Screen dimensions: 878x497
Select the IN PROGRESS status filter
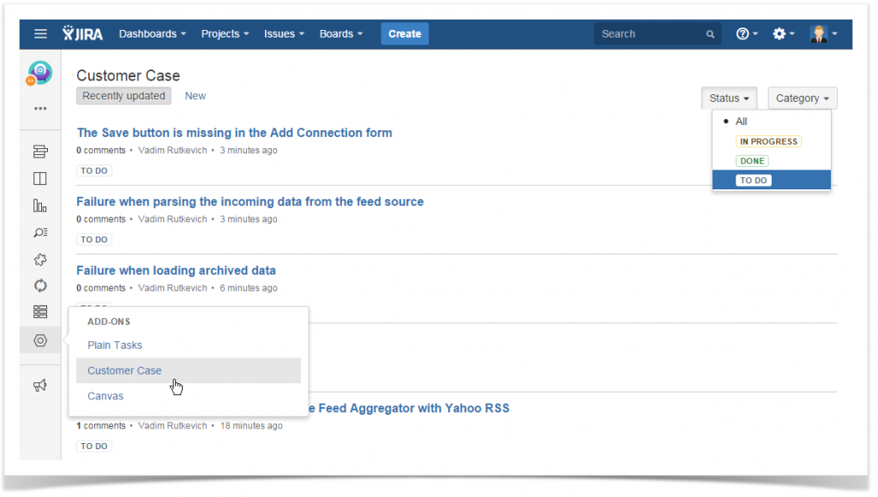coord(768,141)
